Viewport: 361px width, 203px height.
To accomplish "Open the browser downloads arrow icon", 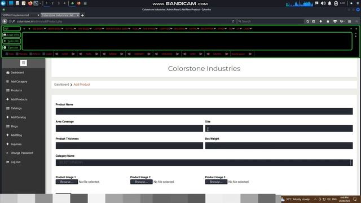I will [321, 21].
